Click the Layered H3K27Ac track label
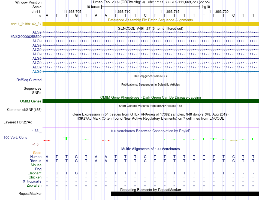 pyautogui.click(x=18, y=122)
